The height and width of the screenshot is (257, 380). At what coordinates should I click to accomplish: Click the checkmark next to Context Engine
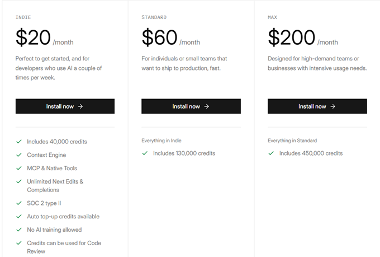tap(19, 155)
